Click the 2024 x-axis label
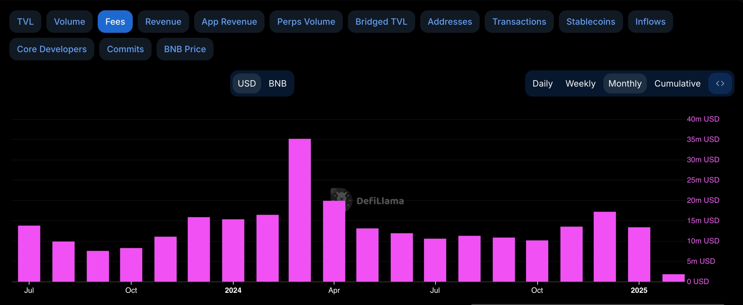 coord(233,290)
